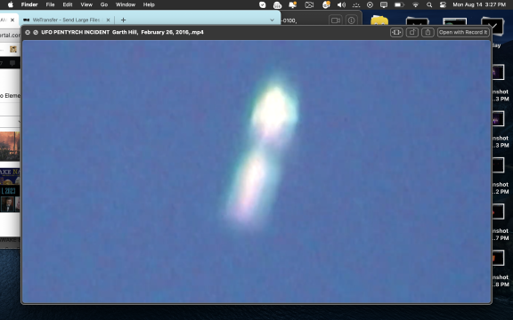Viewport: 513px width, 320px height.
Task: Open the Window menu in the menu bar
Action: pyautogui.click(x=126, y=4)
